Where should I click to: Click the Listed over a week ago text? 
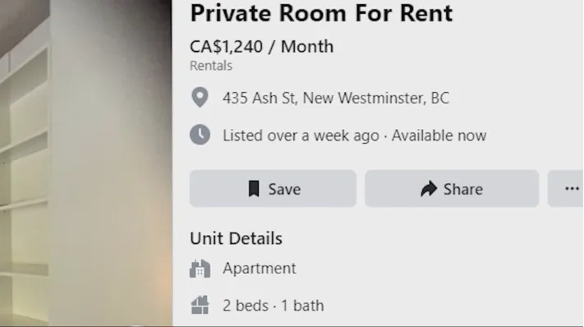click(x=301, y=136)
